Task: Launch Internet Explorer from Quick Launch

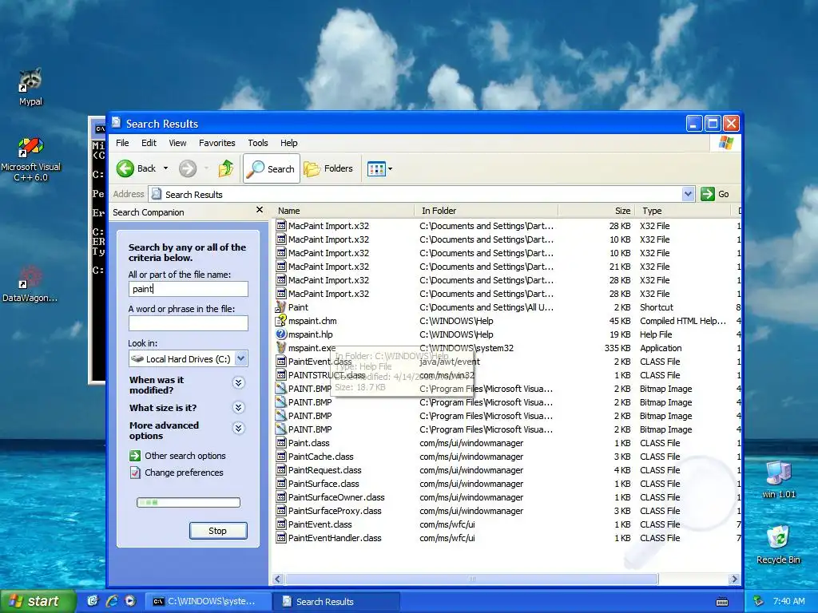Action: pos(112,601)
